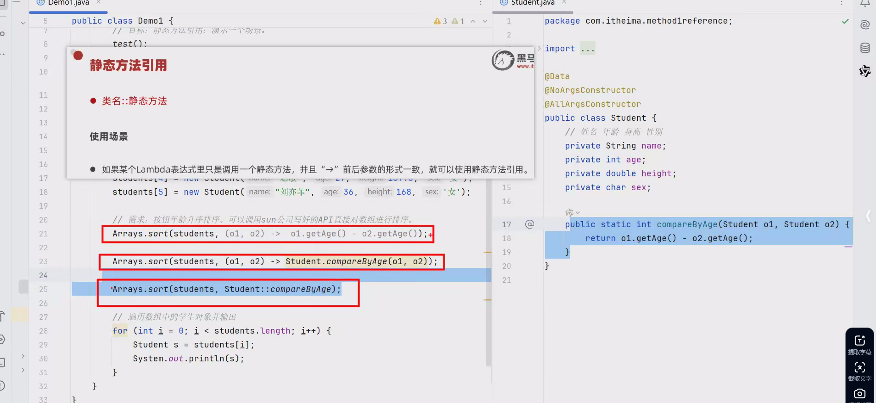Click 'System.out.println(s);' statement
Viewport: 876px width, 403px height.
click(188, 359)
